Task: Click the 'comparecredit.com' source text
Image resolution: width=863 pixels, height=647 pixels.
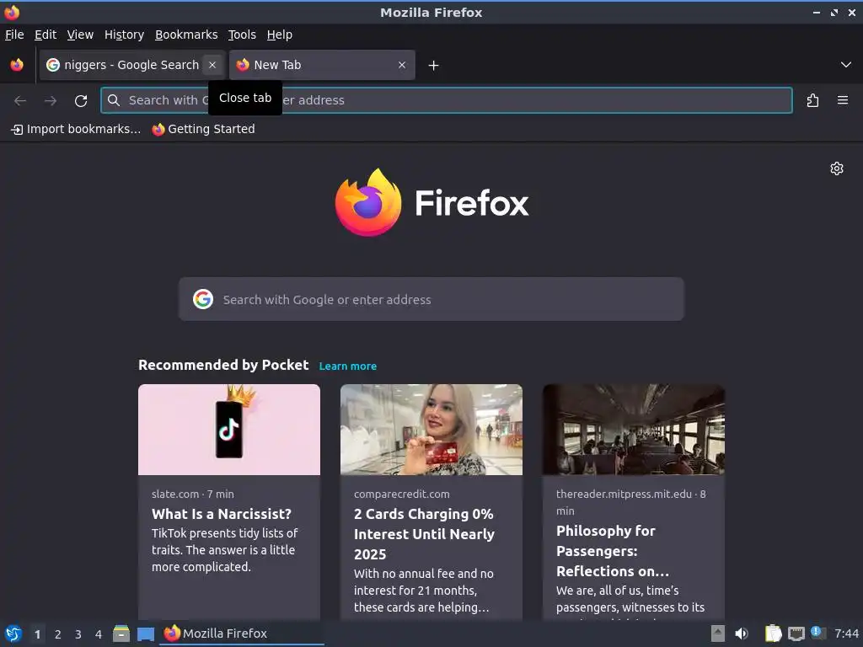Action: [x=402, y=494]
